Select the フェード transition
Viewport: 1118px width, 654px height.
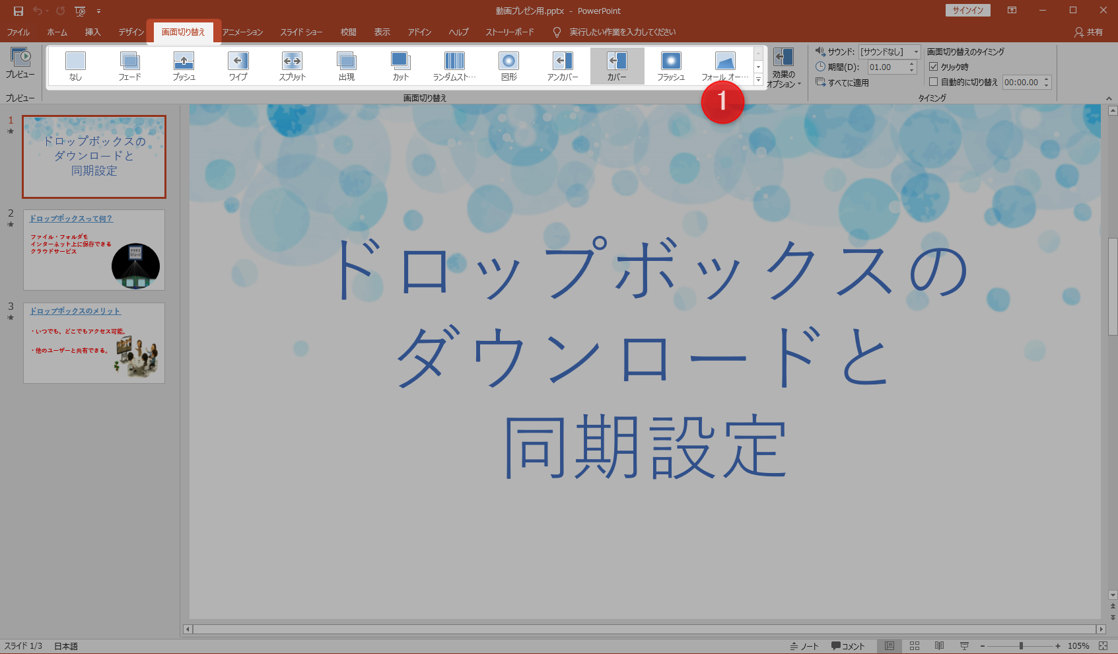130,66
